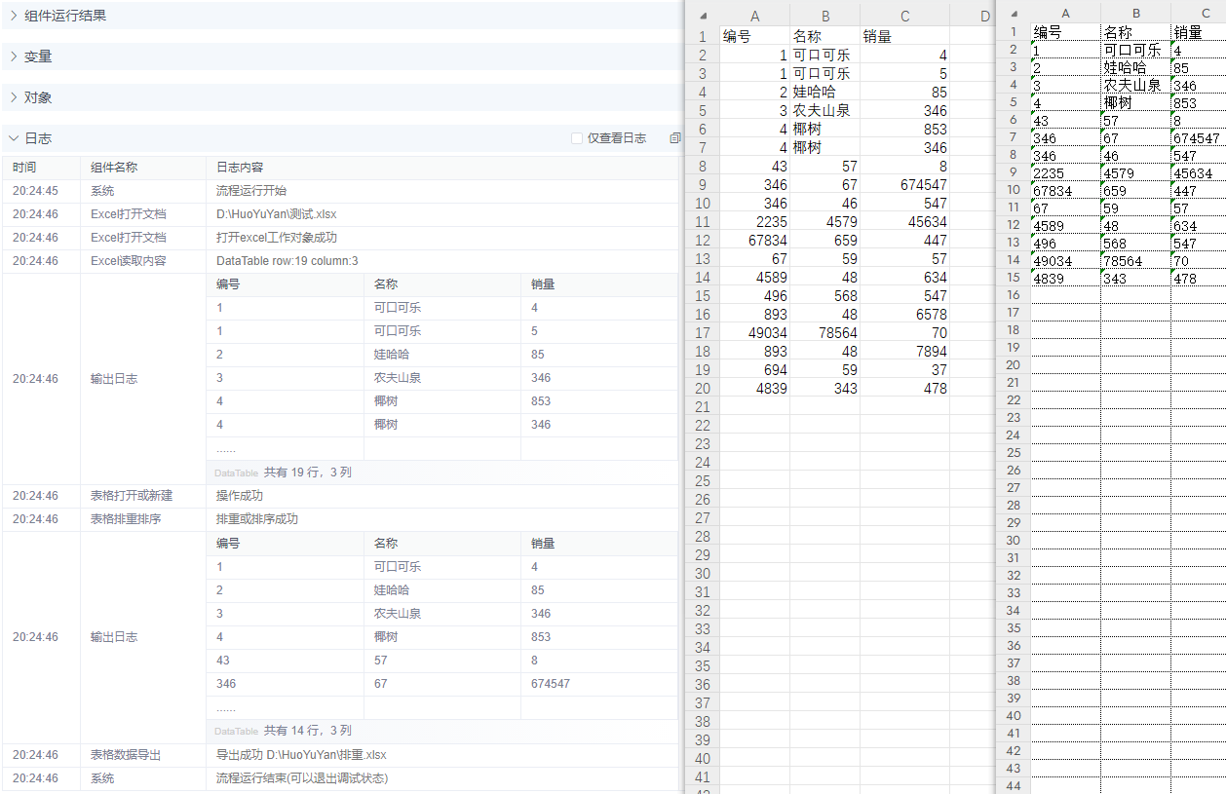Expand the 变量 section

pos(37,57)
